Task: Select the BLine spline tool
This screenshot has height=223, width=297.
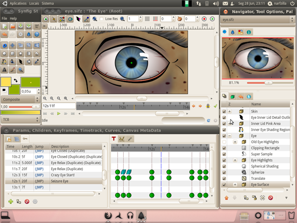Action: coord(4,62)
